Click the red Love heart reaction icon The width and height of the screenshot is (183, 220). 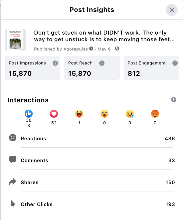(54, 114)
